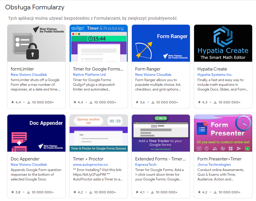Click the download count icon on formLimiter
This screenshot has height=201, width=256.
coord(29,102)
